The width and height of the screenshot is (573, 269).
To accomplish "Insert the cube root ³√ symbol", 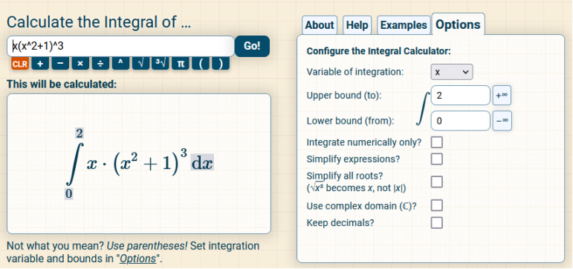I will point(161,64).
